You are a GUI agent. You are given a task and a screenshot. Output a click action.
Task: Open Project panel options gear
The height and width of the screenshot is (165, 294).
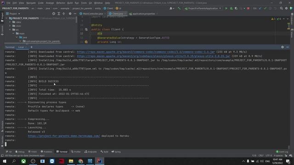pyautogui.click(x=70, y=14)
